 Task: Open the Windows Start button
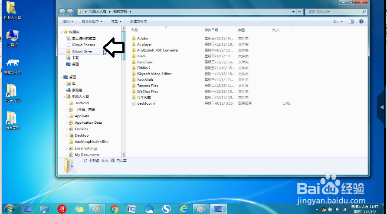tap(10, 209)
